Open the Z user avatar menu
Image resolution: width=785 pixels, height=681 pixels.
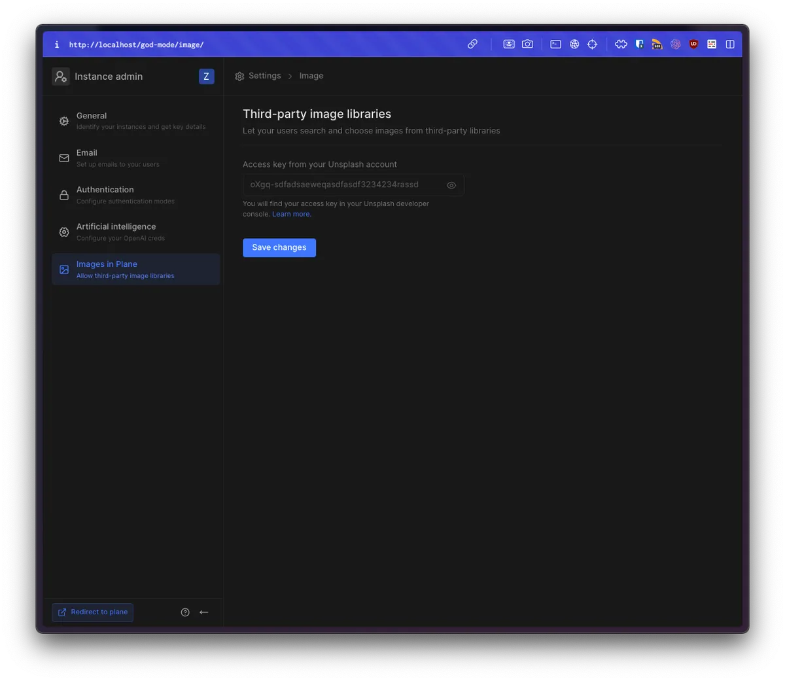coord(206,77)
